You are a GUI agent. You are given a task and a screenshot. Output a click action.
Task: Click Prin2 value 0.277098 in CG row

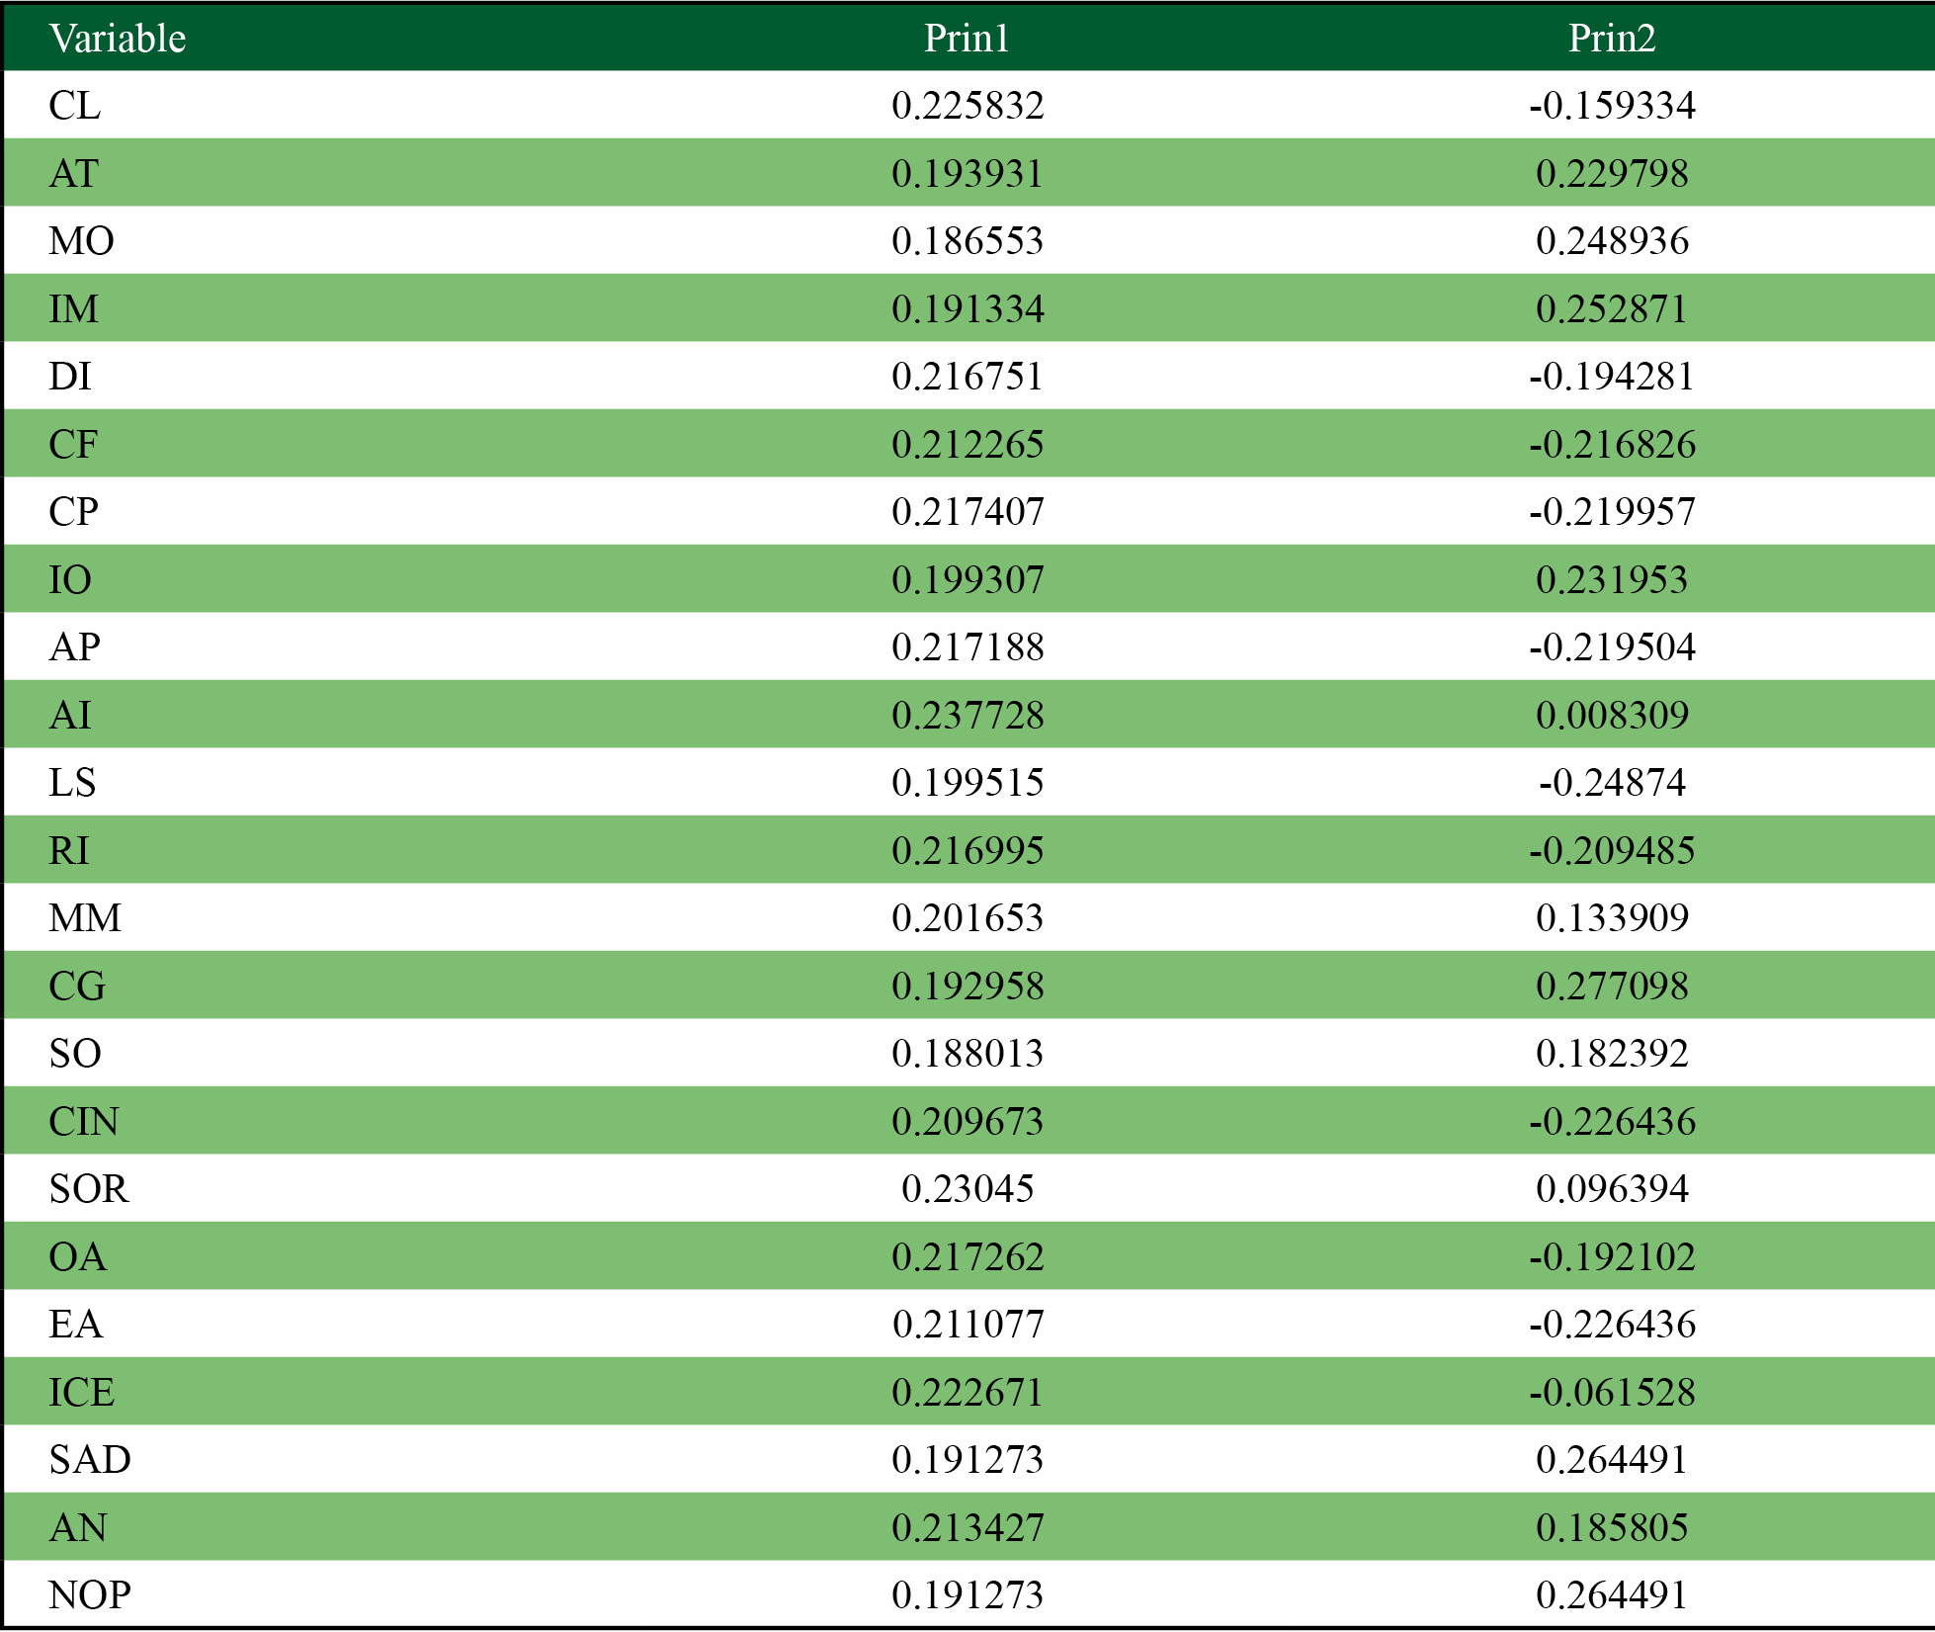pyautogui.click(x=1611, y=987)
